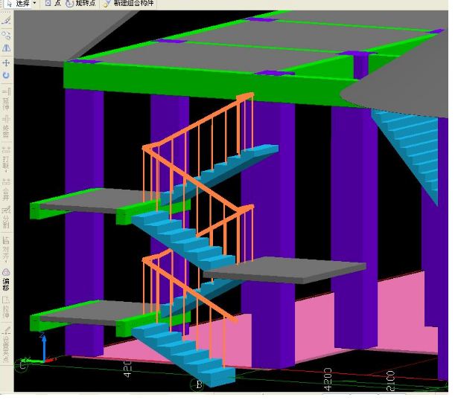Click the axis label bubble C
The height and width of the screenshot is (400, 458).
(x=21, y=366)
